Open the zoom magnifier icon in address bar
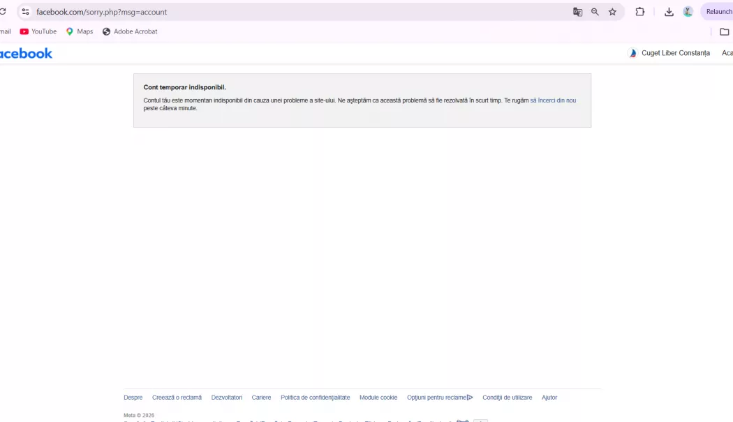 click(595, 12)
